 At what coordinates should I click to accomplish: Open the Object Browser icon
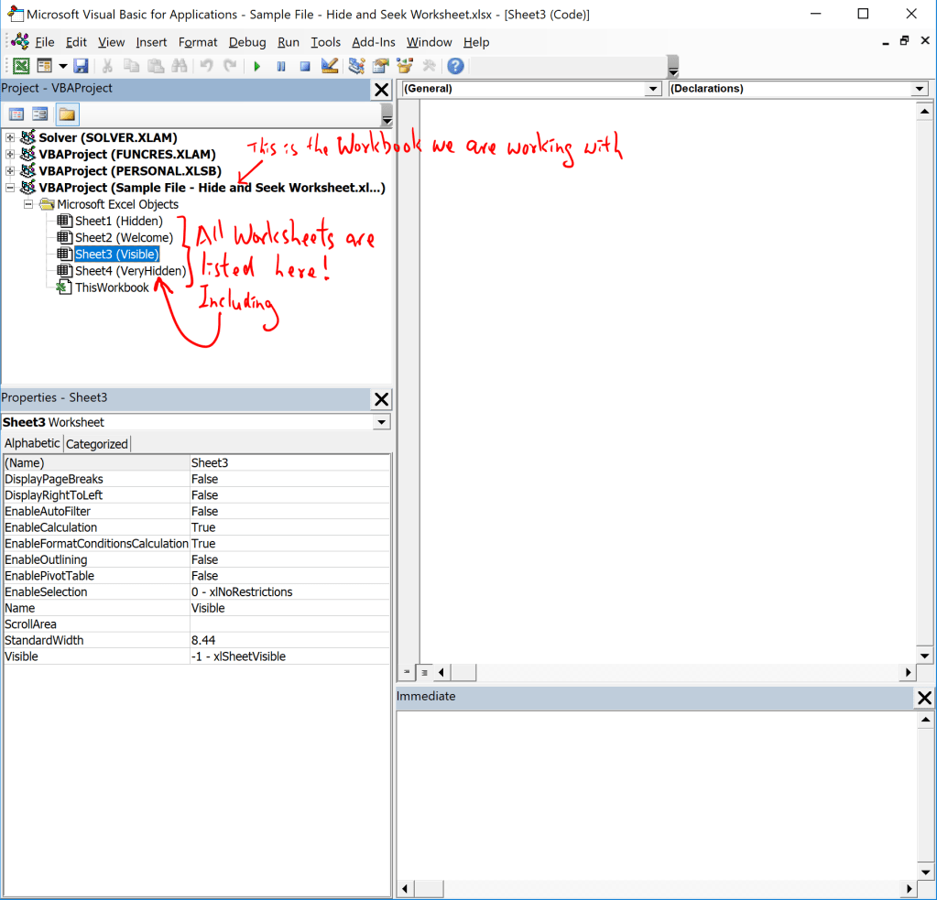(x=403, y=65)
